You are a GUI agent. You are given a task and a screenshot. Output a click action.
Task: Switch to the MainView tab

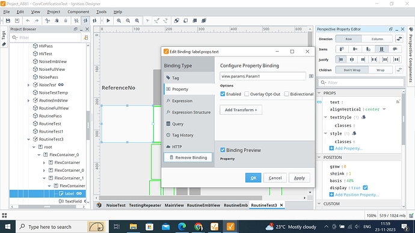click(174, 205)
